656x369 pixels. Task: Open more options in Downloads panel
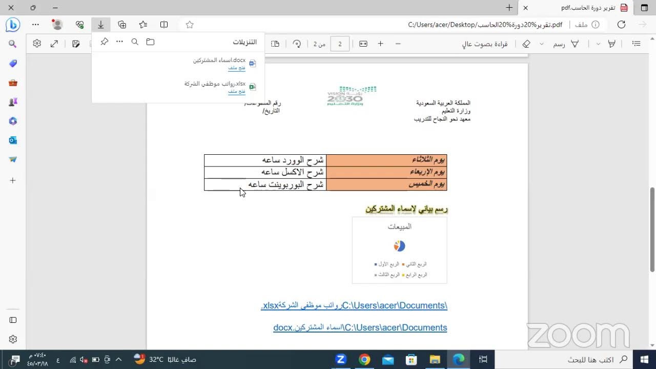tap(119, 42)
